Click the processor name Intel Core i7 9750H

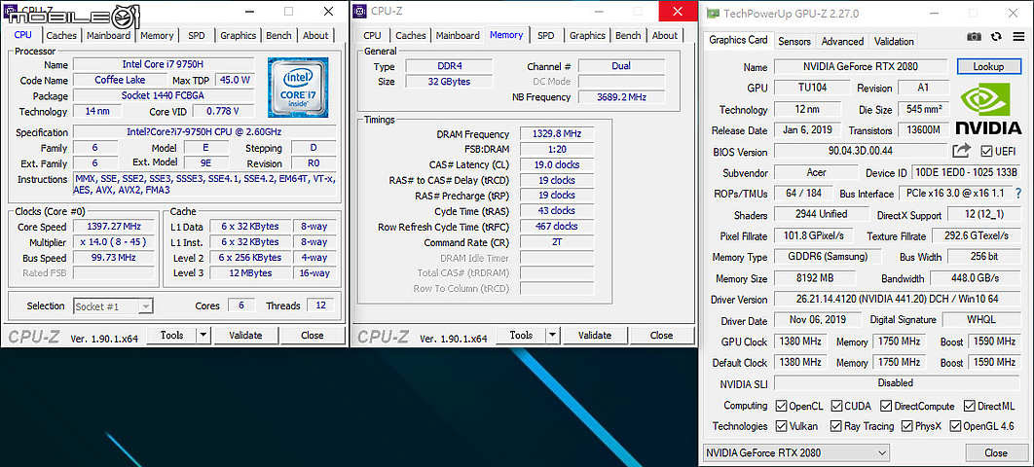[163, 64]
